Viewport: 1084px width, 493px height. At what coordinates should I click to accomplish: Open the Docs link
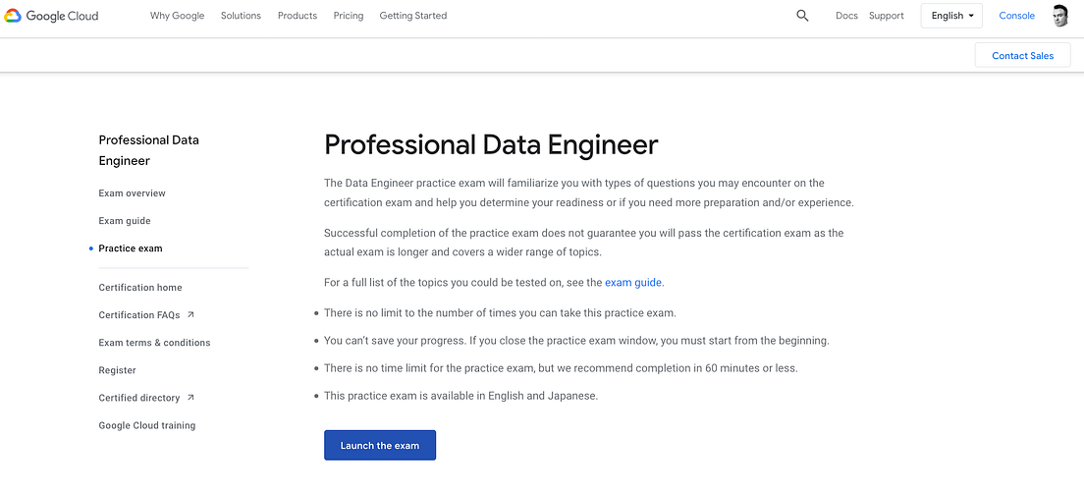(x=846, y=16)
